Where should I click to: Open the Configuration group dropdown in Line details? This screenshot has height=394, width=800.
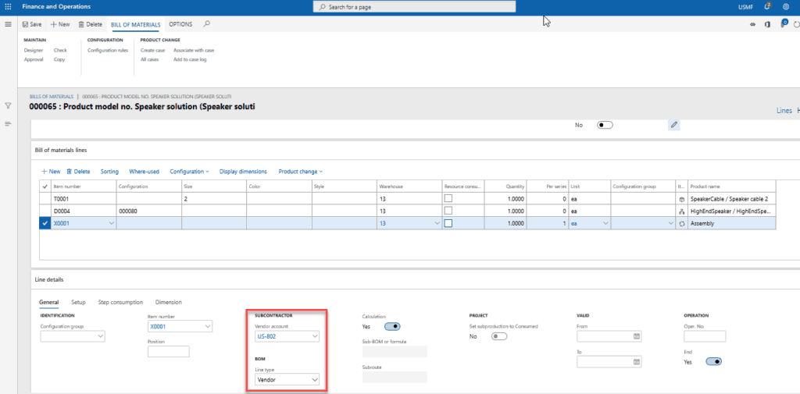[100, 336]
